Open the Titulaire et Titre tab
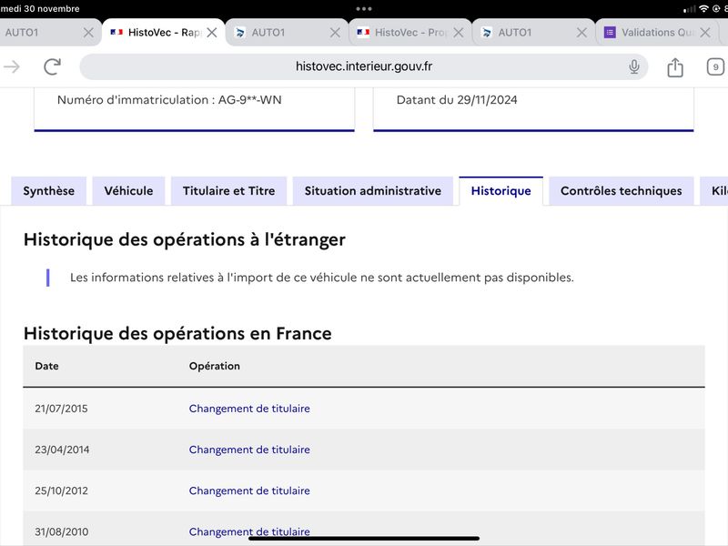Viewport: 728px width, 546px height. pyautogui.click(x=229, y=191)
